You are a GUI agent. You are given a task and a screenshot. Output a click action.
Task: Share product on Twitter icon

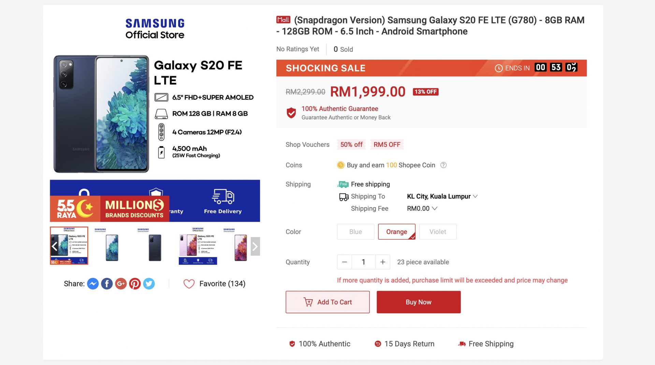(x=149, y=284)
